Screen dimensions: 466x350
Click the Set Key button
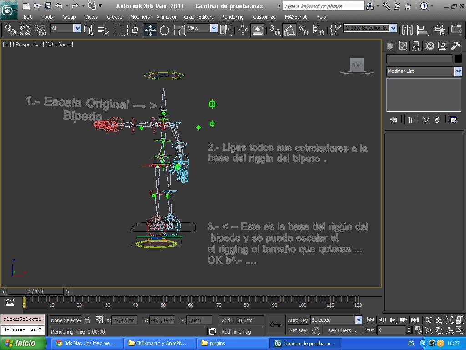[x=298, y=330]
